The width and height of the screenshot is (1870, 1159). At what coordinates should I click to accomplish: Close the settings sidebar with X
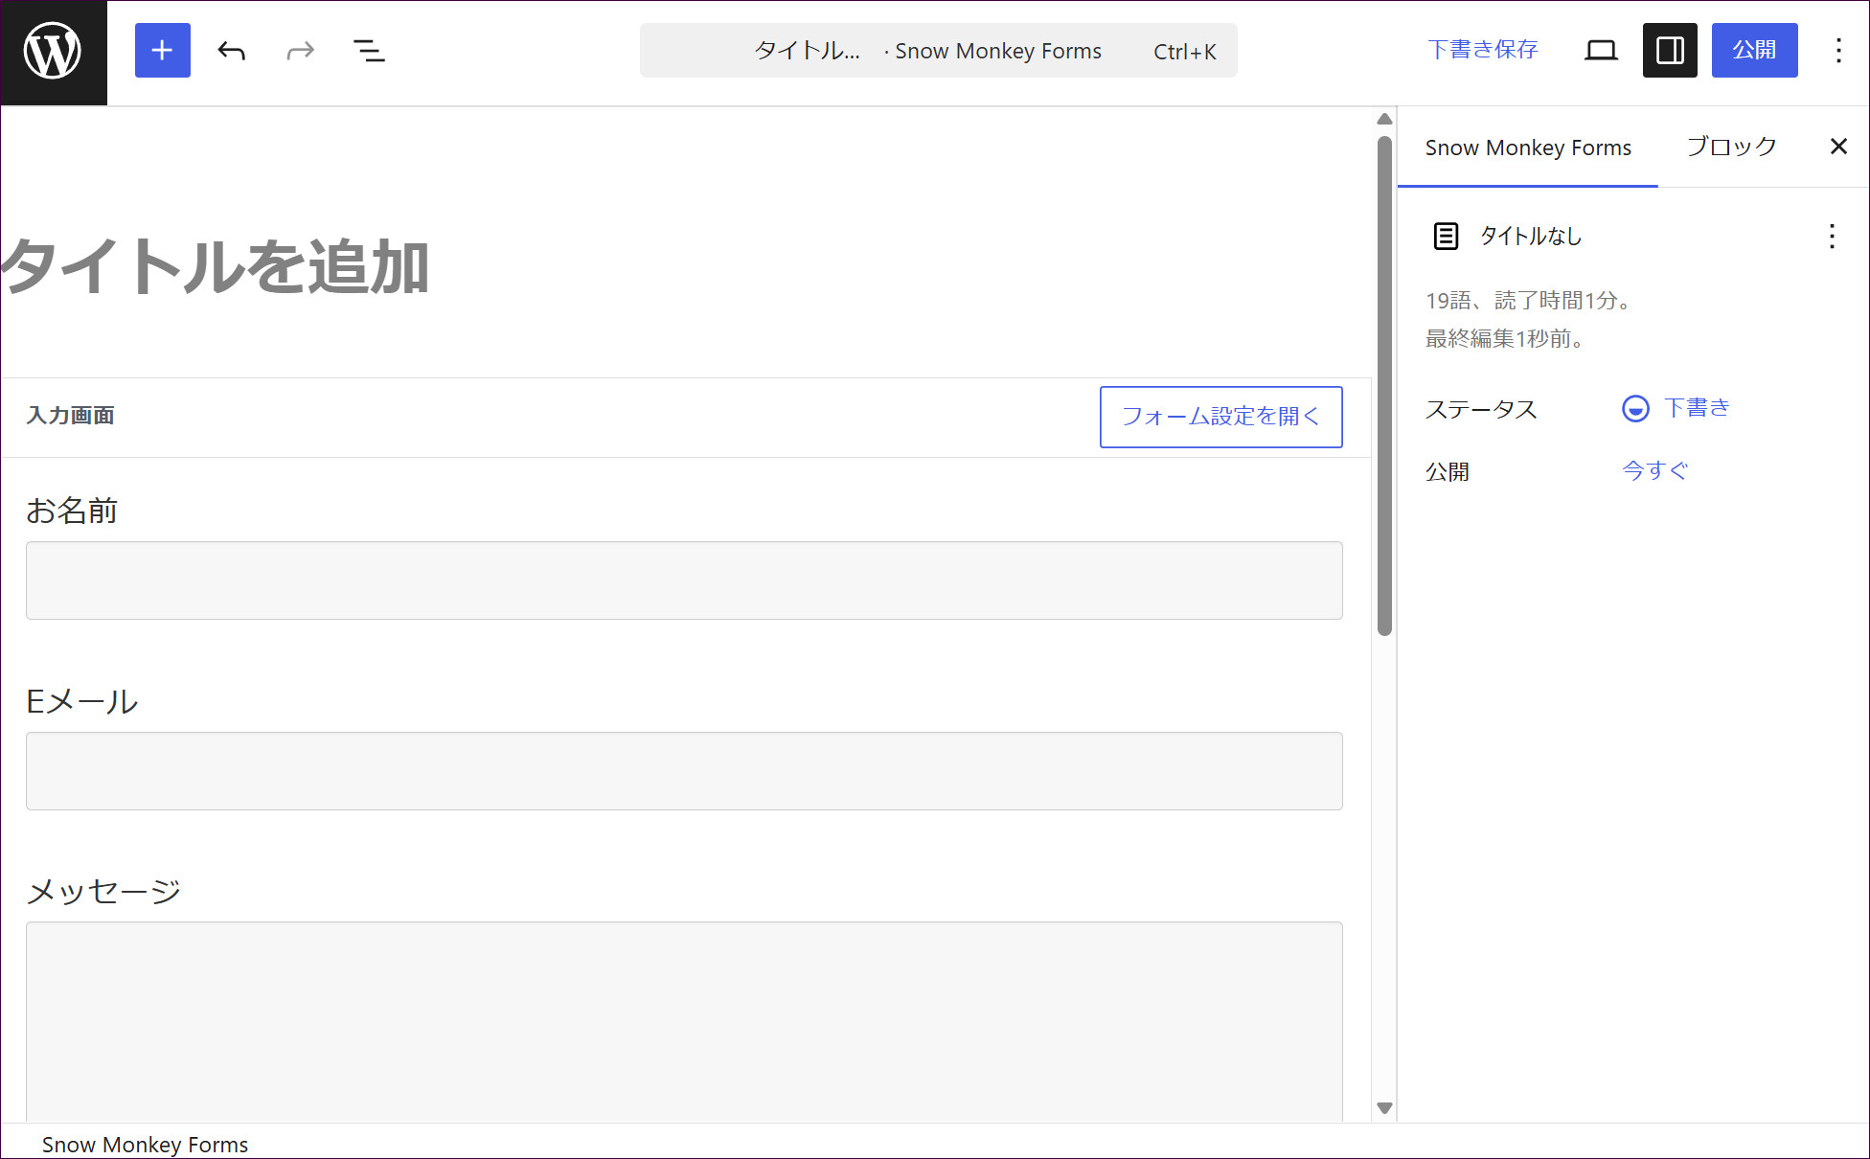coord(1838,147)
